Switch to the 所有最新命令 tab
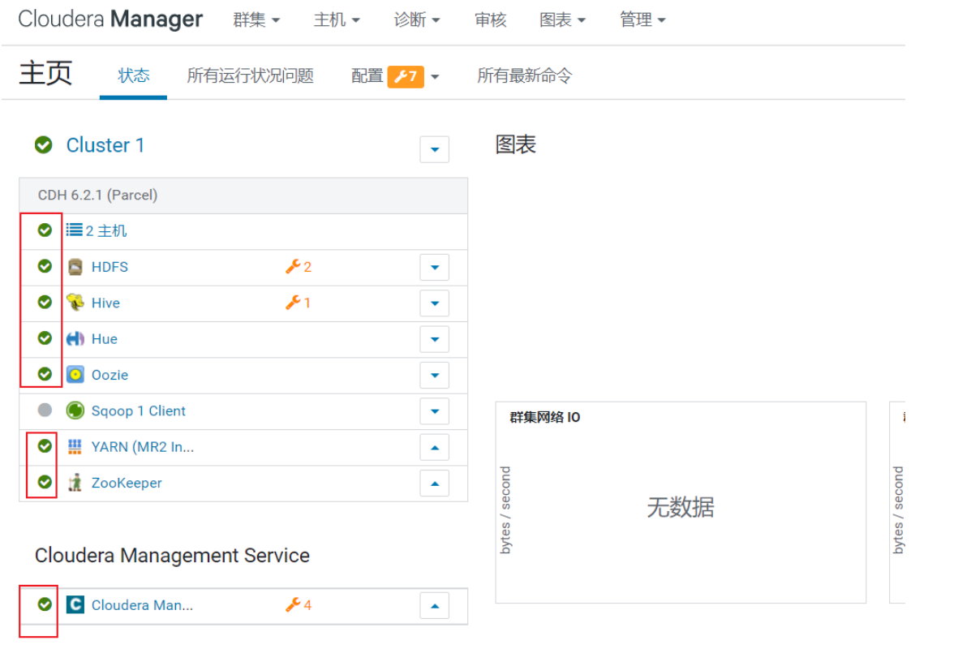Screen dimensions: 958x649 524,75
